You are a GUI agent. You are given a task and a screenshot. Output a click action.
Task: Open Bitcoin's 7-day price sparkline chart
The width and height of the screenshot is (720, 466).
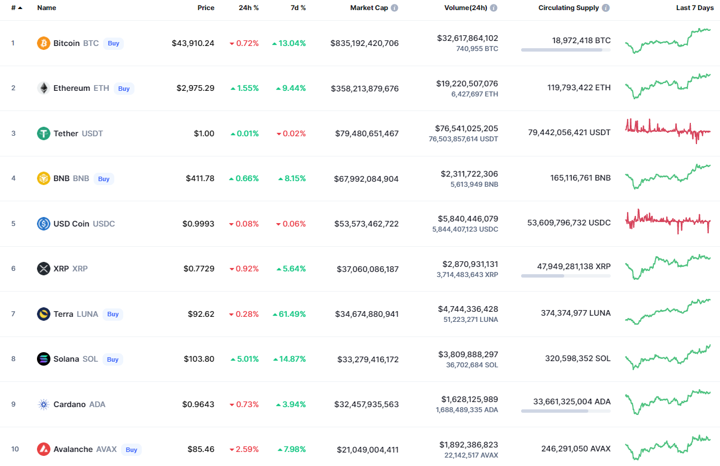click(668, 40)
